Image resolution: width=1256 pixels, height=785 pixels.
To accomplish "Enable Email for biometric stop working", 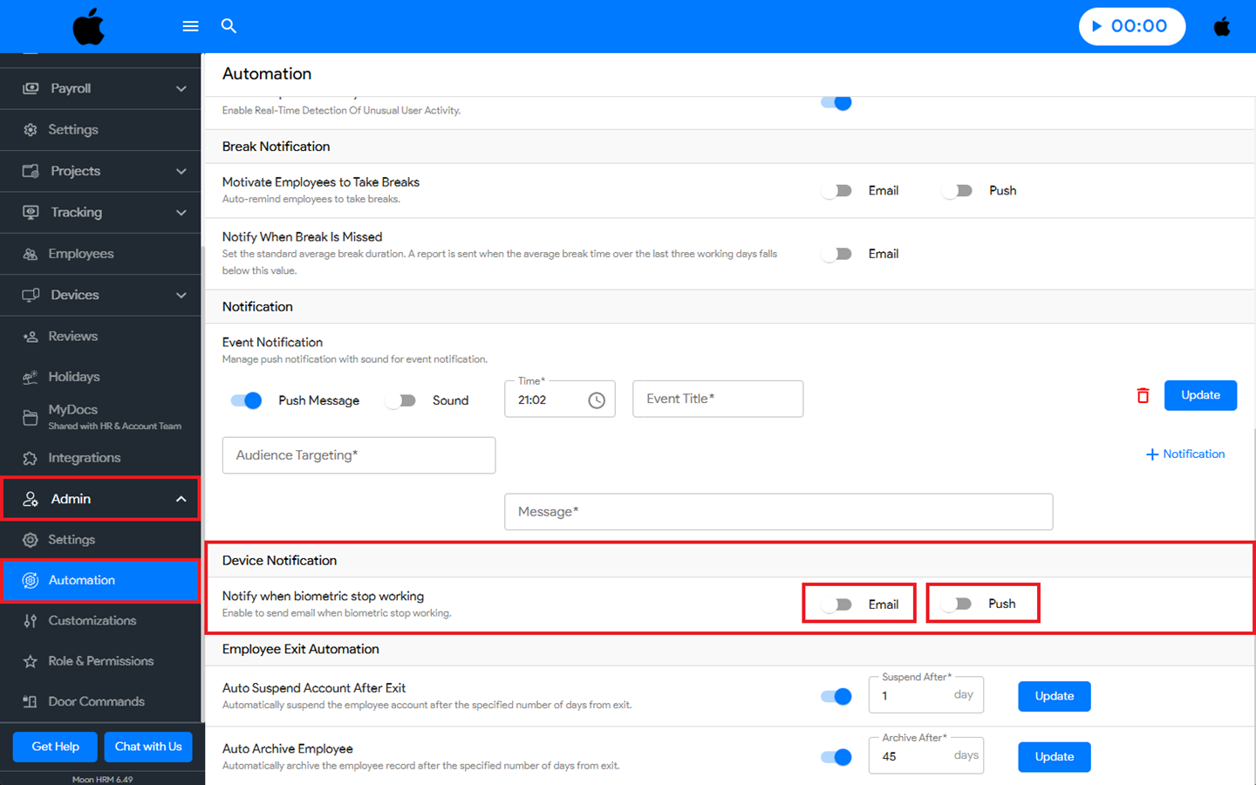I will point(837,604).
